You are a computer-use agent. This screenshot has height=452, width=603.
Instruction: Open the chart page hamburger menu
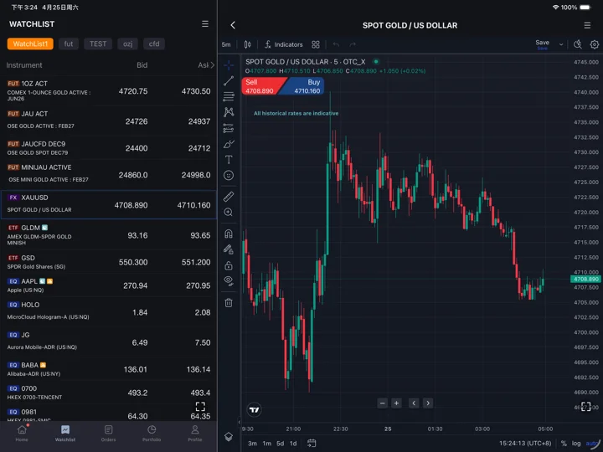tap(587, 25)
